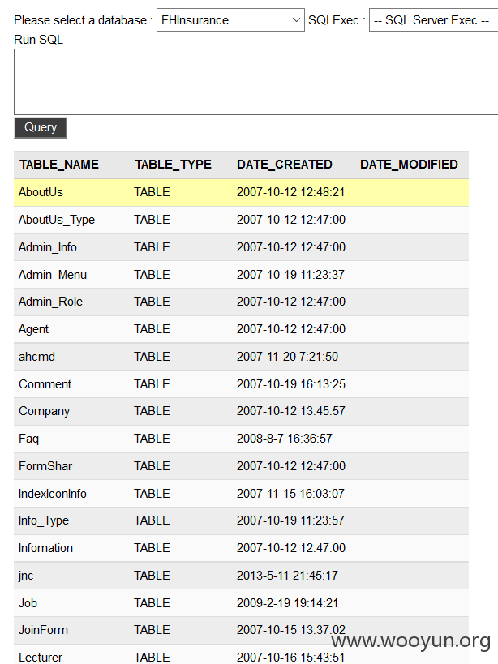This screenshot has height=664, width=498.
Task: Select the Admin_Info table name
Action: coord(47,247)
